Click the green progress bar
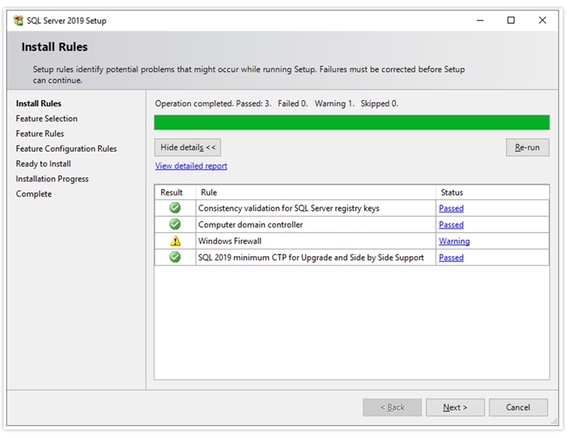This screenshot has height=438, width=567. [x=352, y=122]
